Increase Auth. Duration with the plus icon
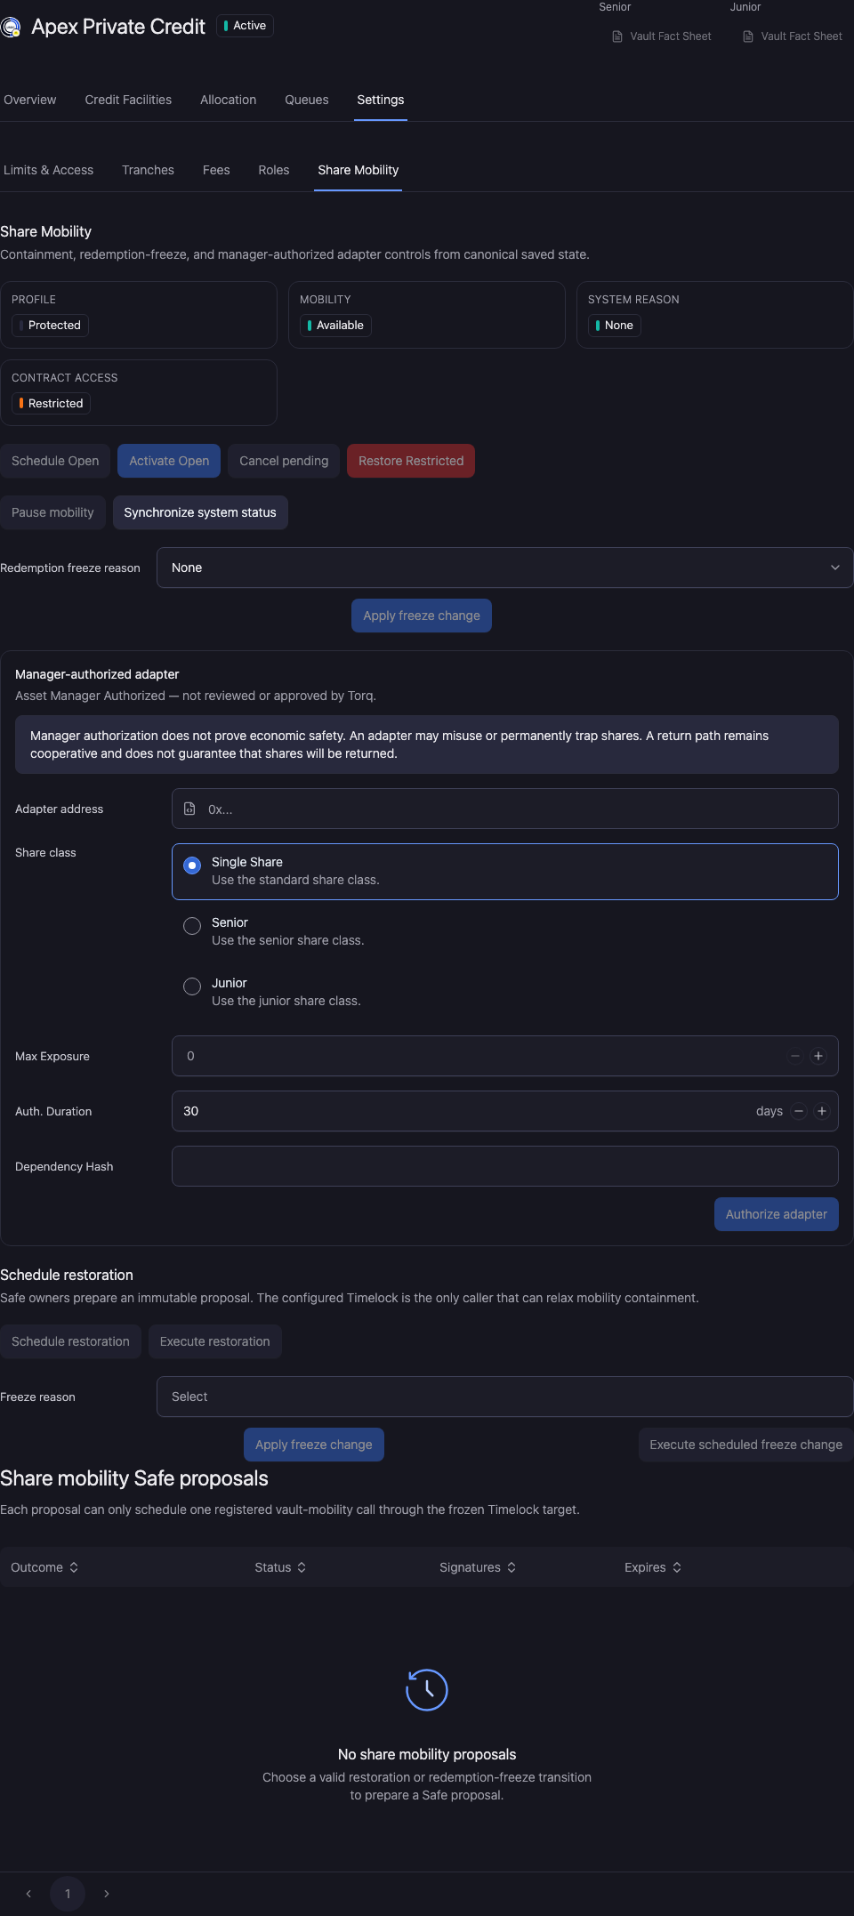Screen dimensions: 854x1916 click(x=822, y=1111)
